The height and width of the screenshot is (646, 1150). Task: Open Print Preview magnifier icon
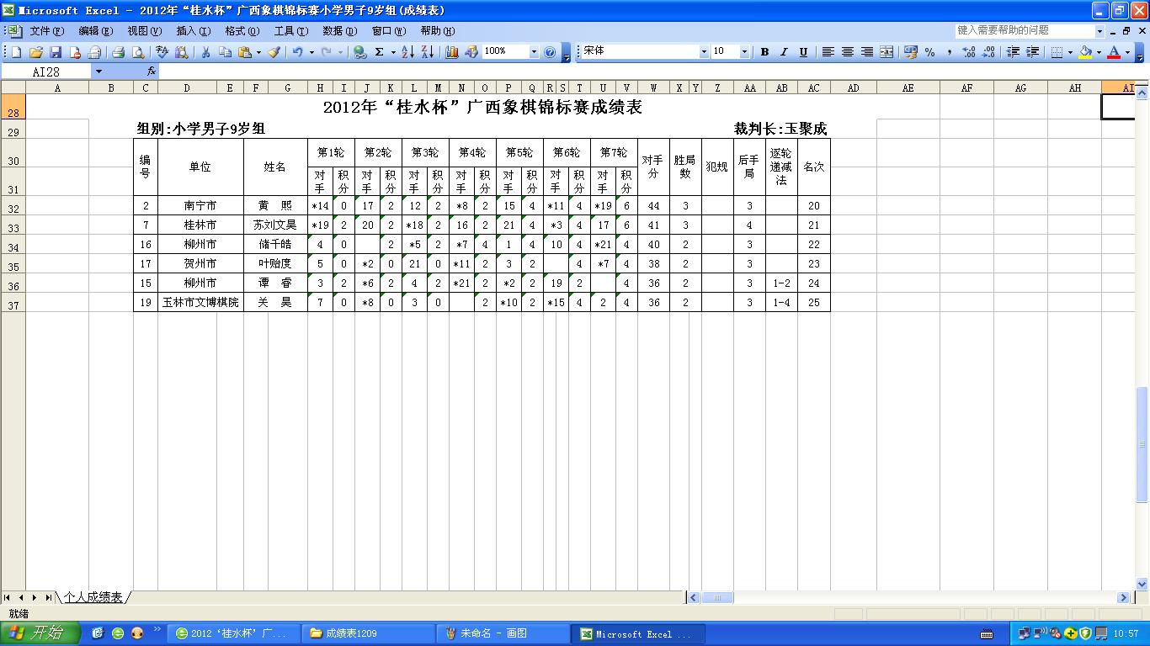(138, 52)
